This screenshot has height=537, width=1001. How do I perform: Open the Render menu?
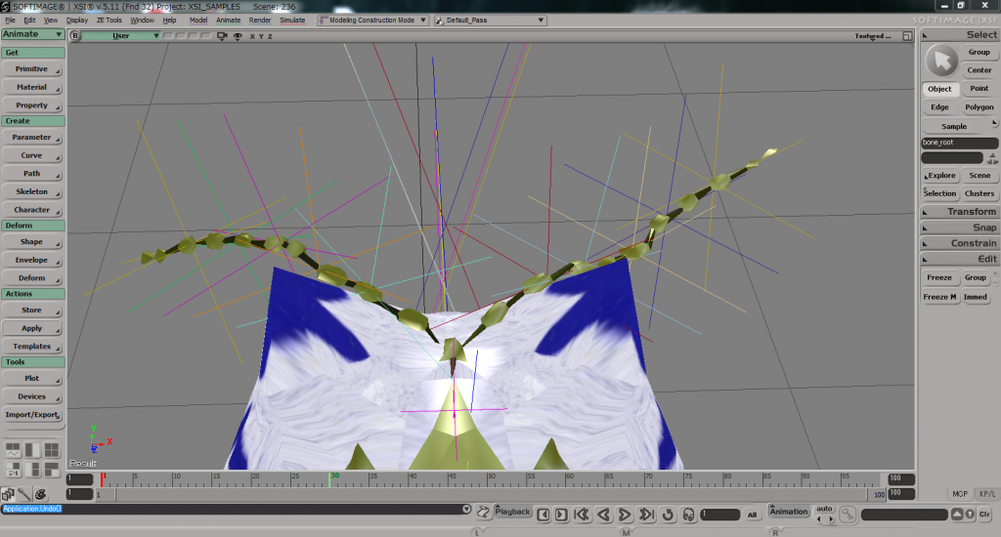pyautogui.click(x=260, y=21)
